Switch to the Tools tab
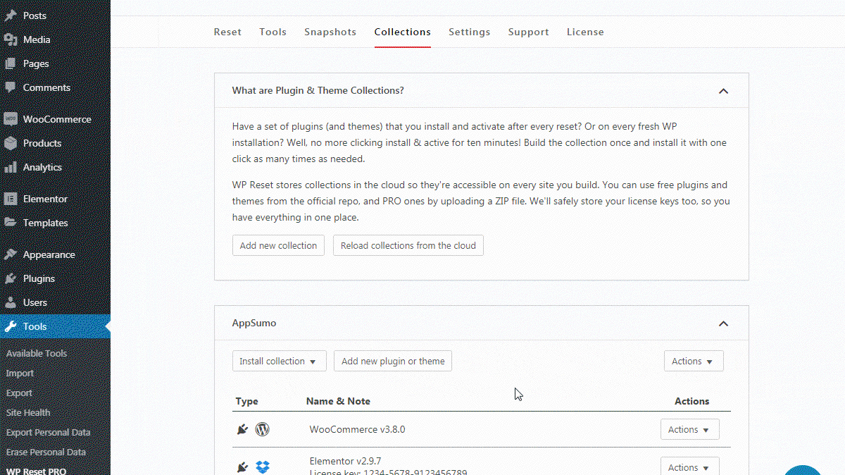845x475 pixels. [x=273, y=32]
